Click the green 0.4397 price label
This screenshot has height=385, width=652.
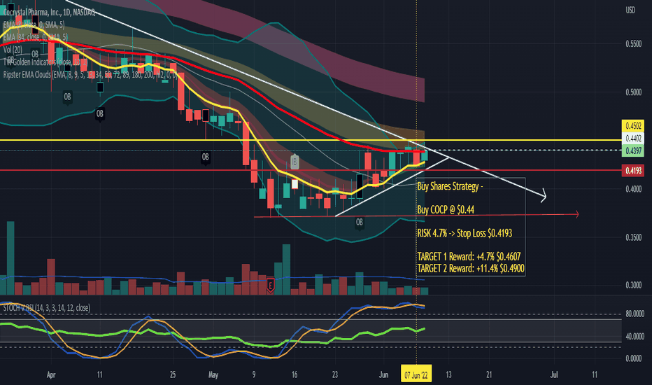[x=633, y=150]
